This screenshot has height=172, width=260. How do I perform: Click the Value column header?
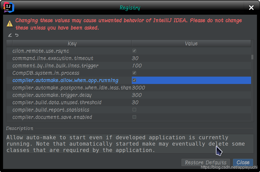(191, 43)
